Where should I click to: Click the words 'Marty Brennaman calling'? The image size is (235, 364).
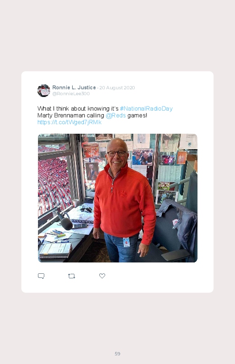(x=70, y=116)
